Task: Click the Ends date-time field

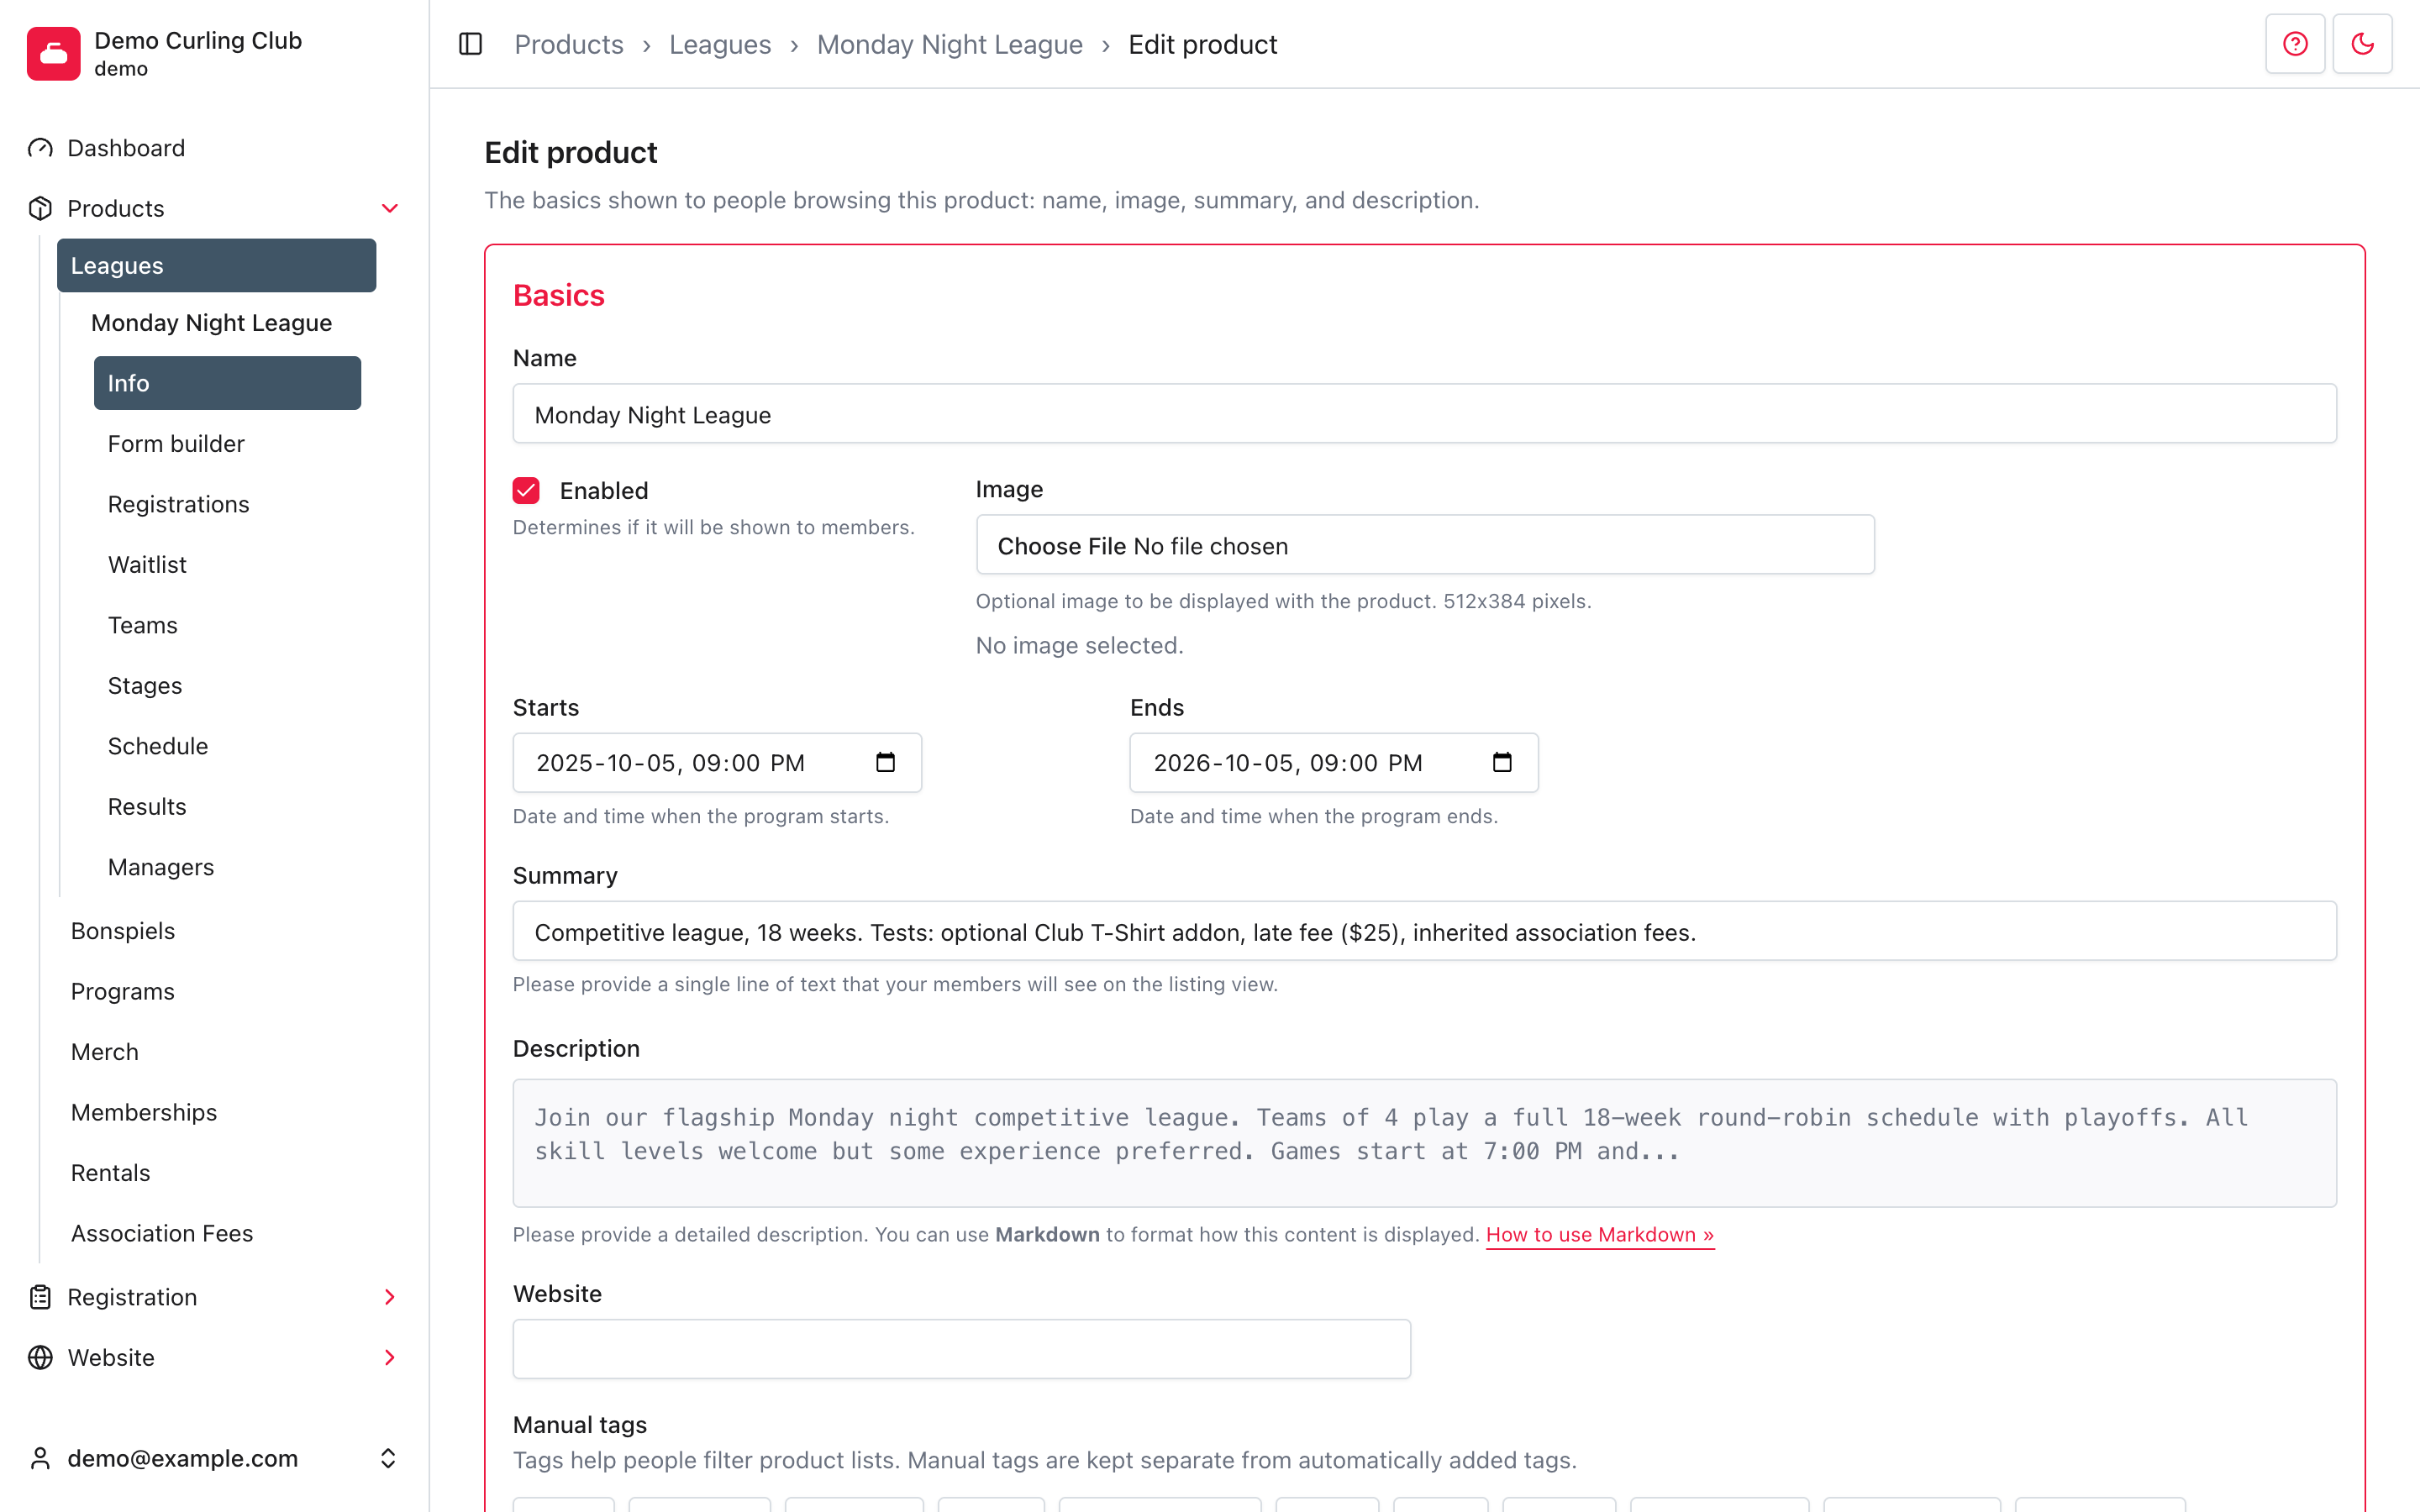Action: 1334,763
